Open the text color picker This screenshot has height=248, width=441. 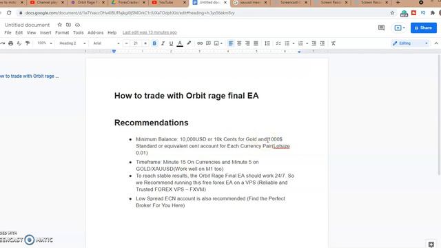180,43
